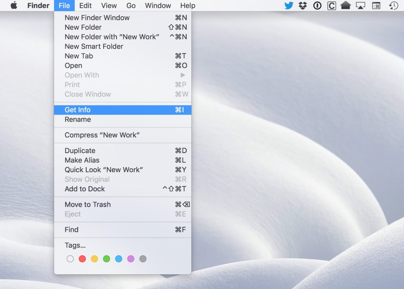Choose New Folder with “New Work”
This screenshot has height=289, width=404.
122,37
